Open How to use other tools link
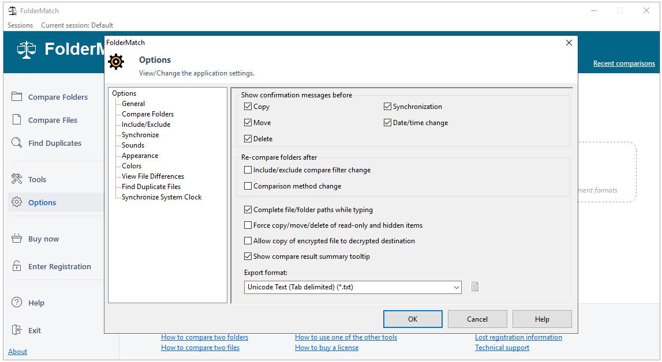This screenshot has width=662, height=362. 346,337
